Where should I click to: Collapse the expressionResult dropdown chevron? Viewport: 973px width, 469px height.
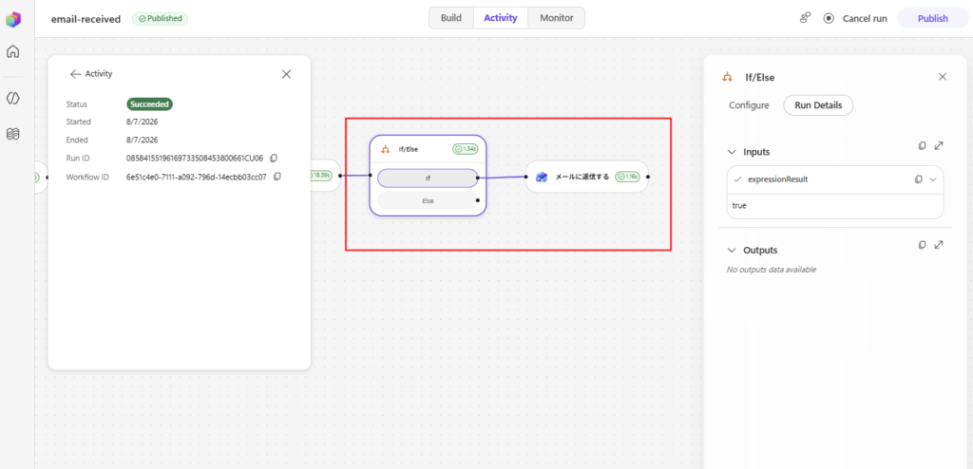click(x=933, y=179)
